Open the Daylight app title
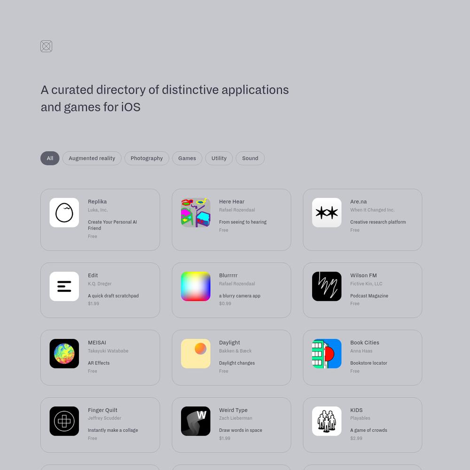 coord(229,342)
